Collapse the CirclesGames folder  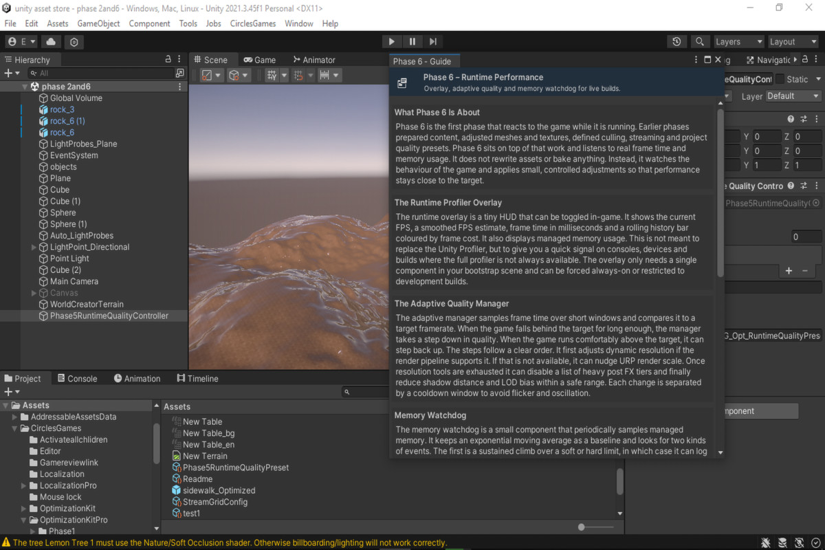click(15, 428)
